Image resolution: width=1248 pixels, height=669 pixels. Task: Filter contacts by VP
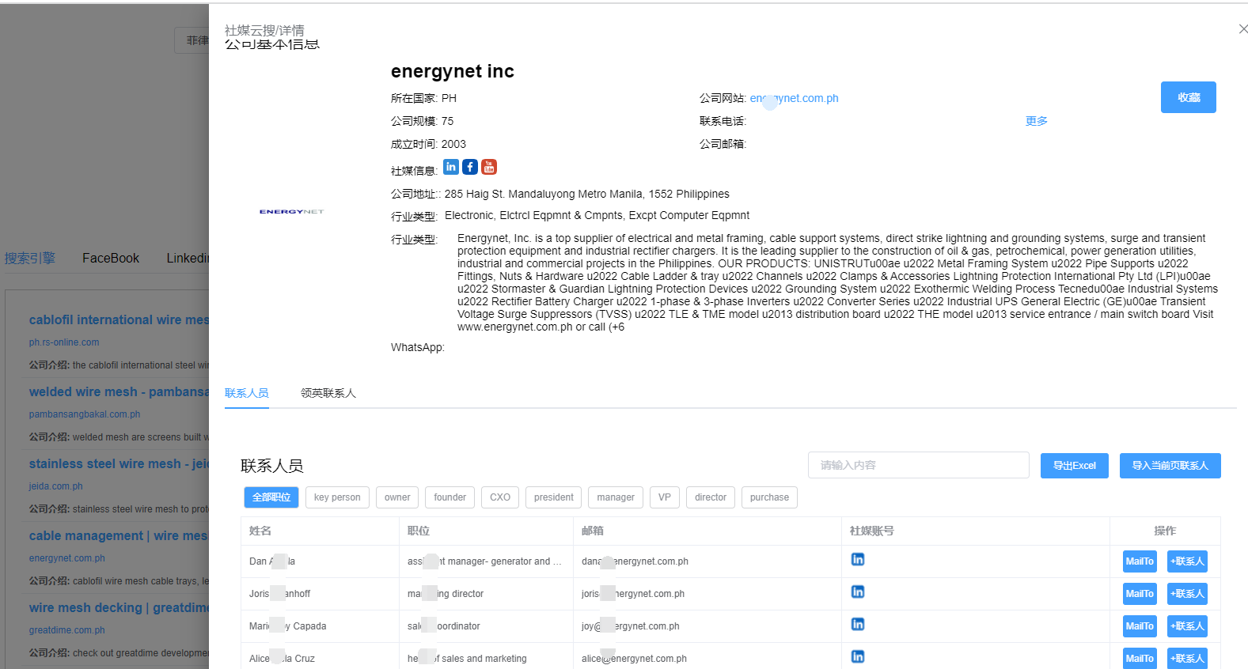pos(665,497)
